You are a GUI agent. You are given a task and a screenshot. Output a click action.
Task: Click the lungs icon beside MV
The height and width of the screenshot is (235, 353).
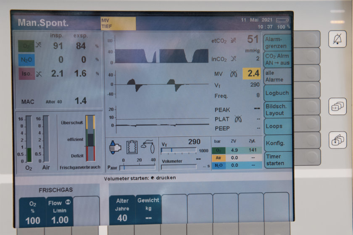point(234,73)
